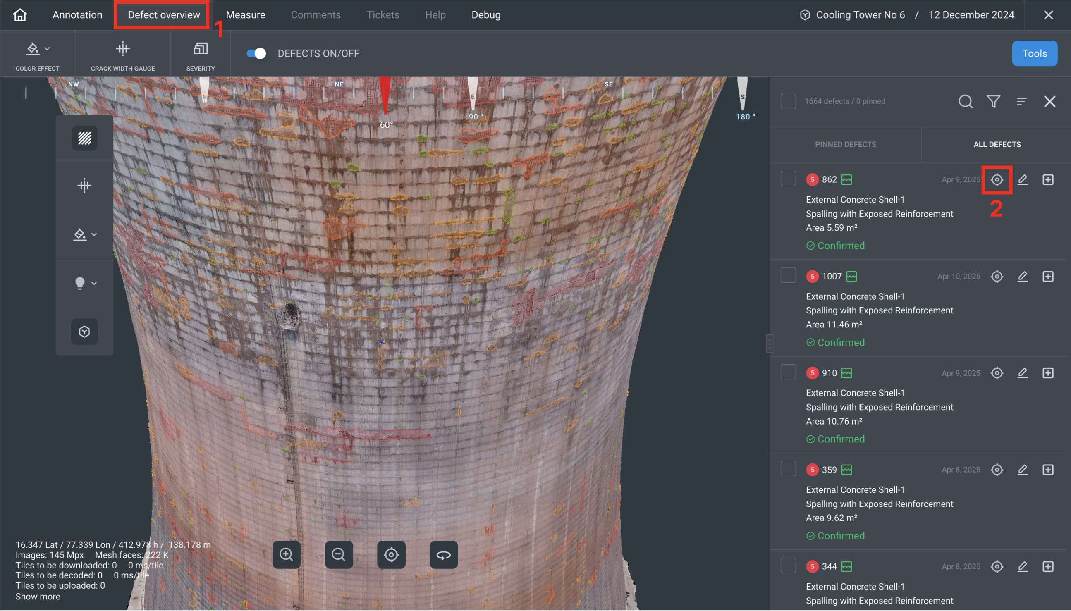This screenshot has width=1071, height=611.
Task: Click the plus icon on defect 359
Action: pos(1048,470)
